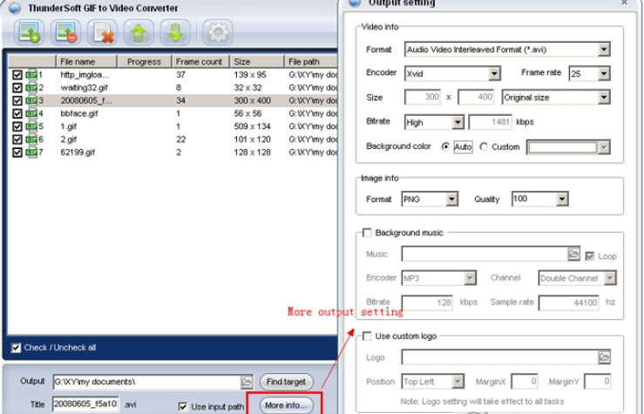644x414 pixels.
Task: Enable Use custom logo checkbox
Action: (x=367, y=336)
